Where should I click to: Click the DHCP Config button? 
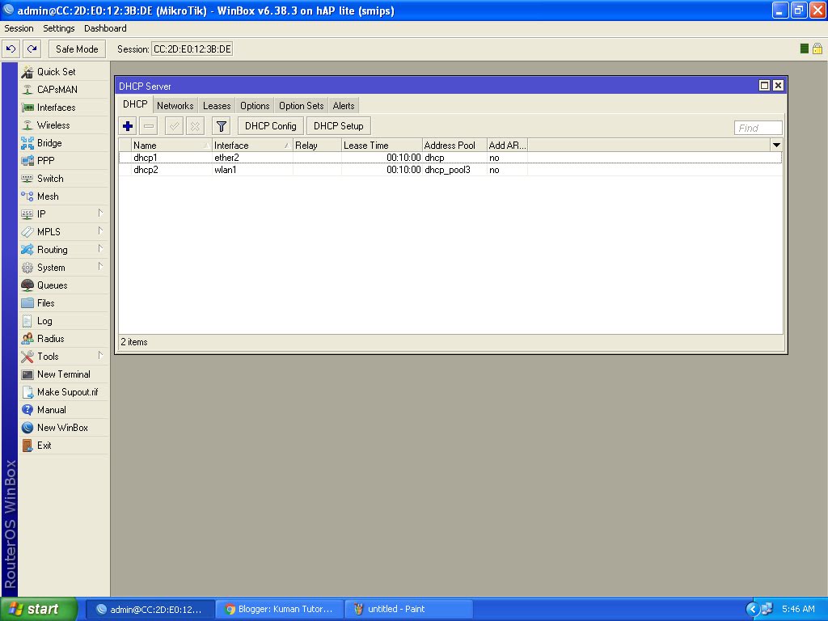(271, 126)
